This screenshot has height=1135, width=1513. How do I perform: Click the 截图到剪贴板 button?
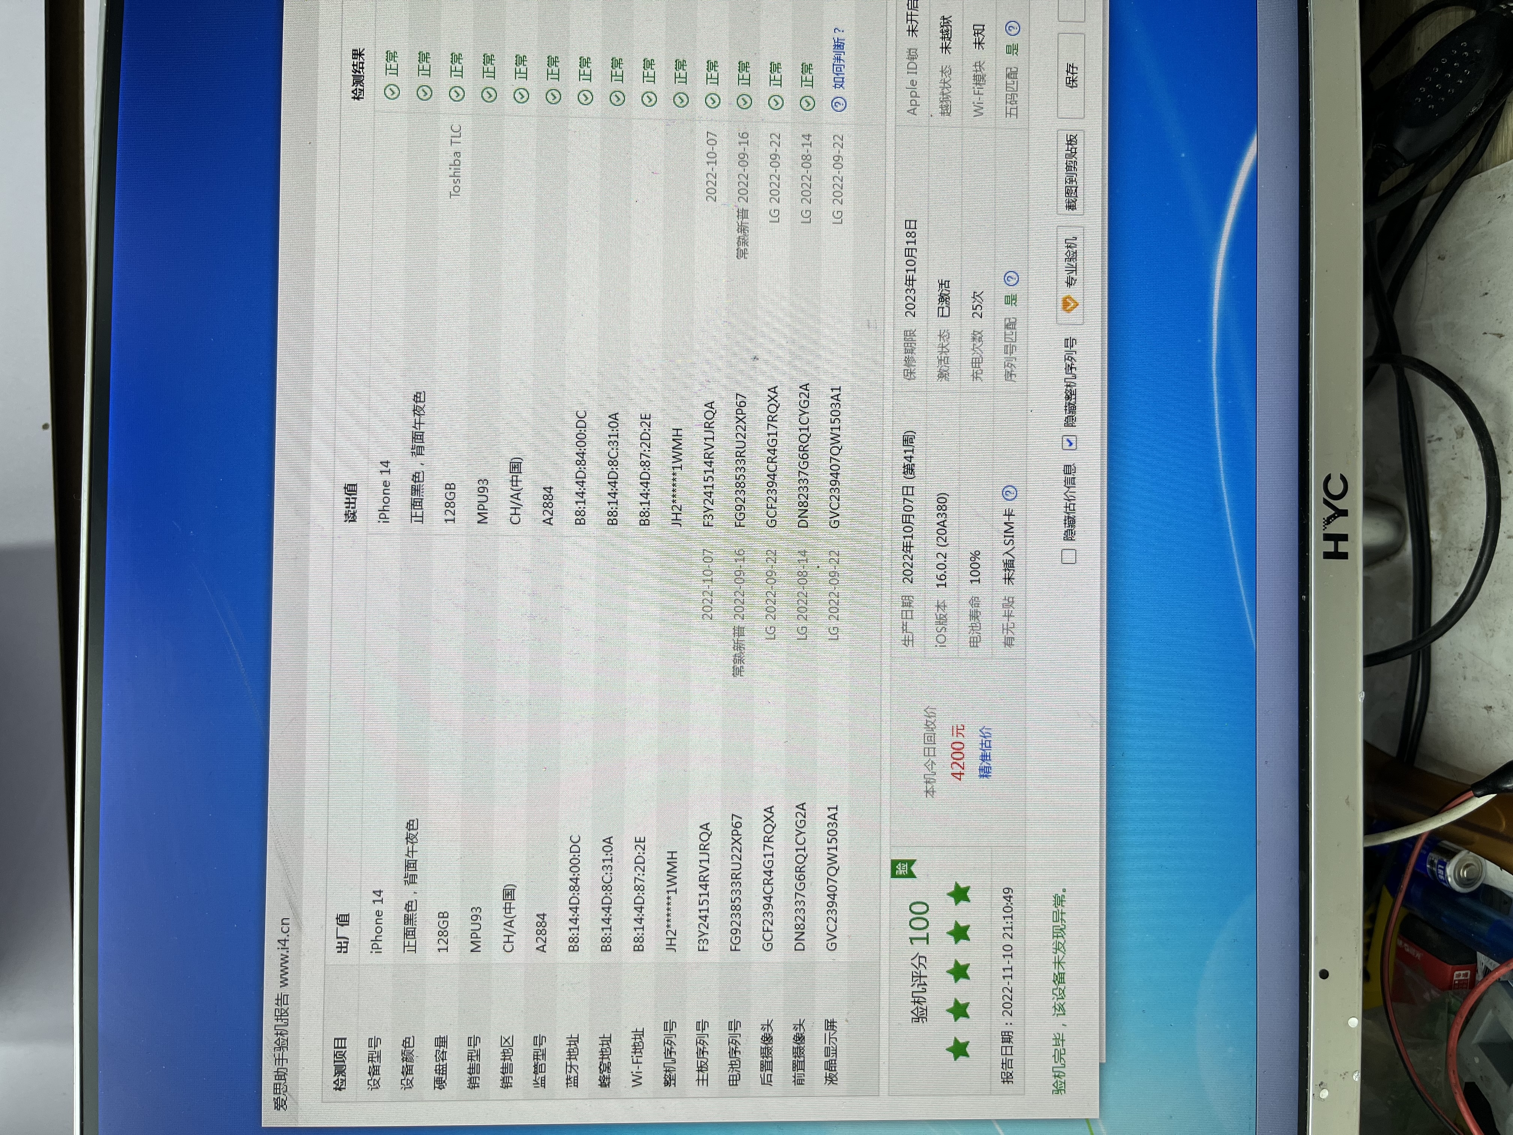[x=1072, y=172]
